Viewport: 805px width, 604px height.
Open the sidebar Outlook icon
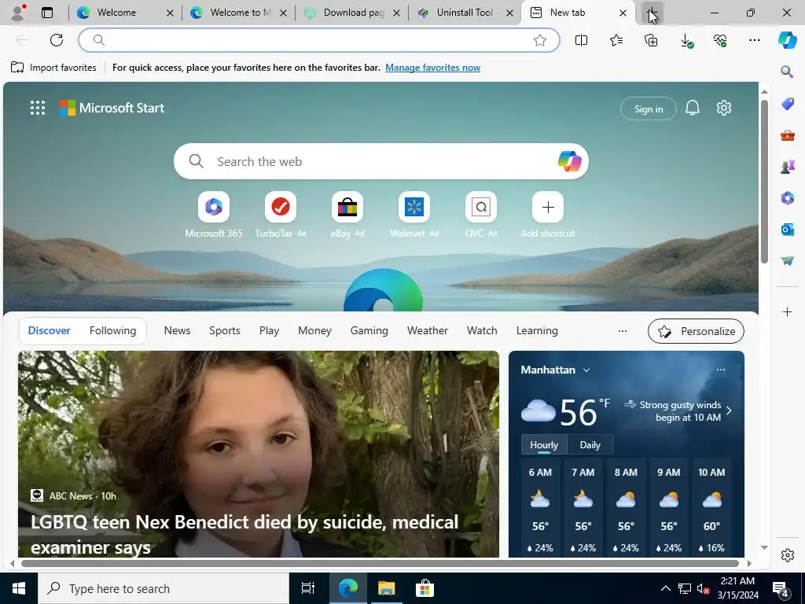pos(788,229)
